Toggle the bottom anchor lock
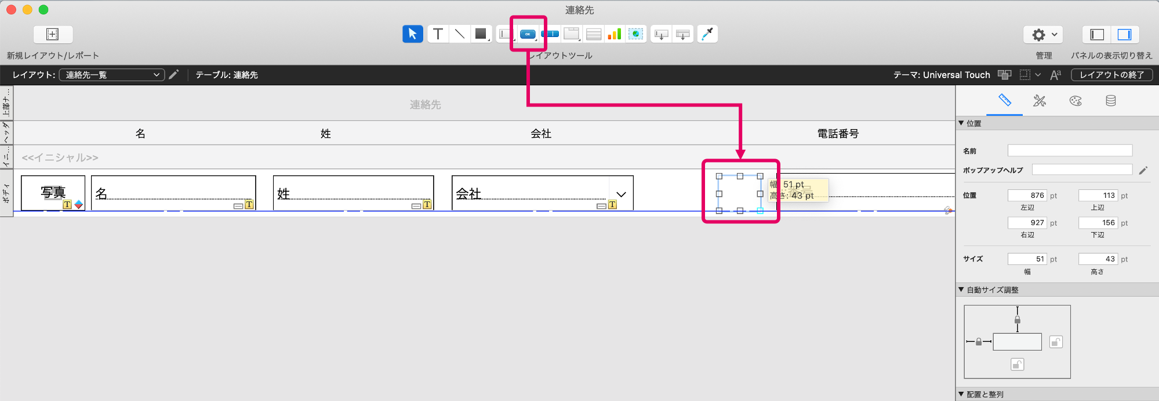Image resolution: width=1159 pixels, height=401 pixels. click(x=1017, y=364)
